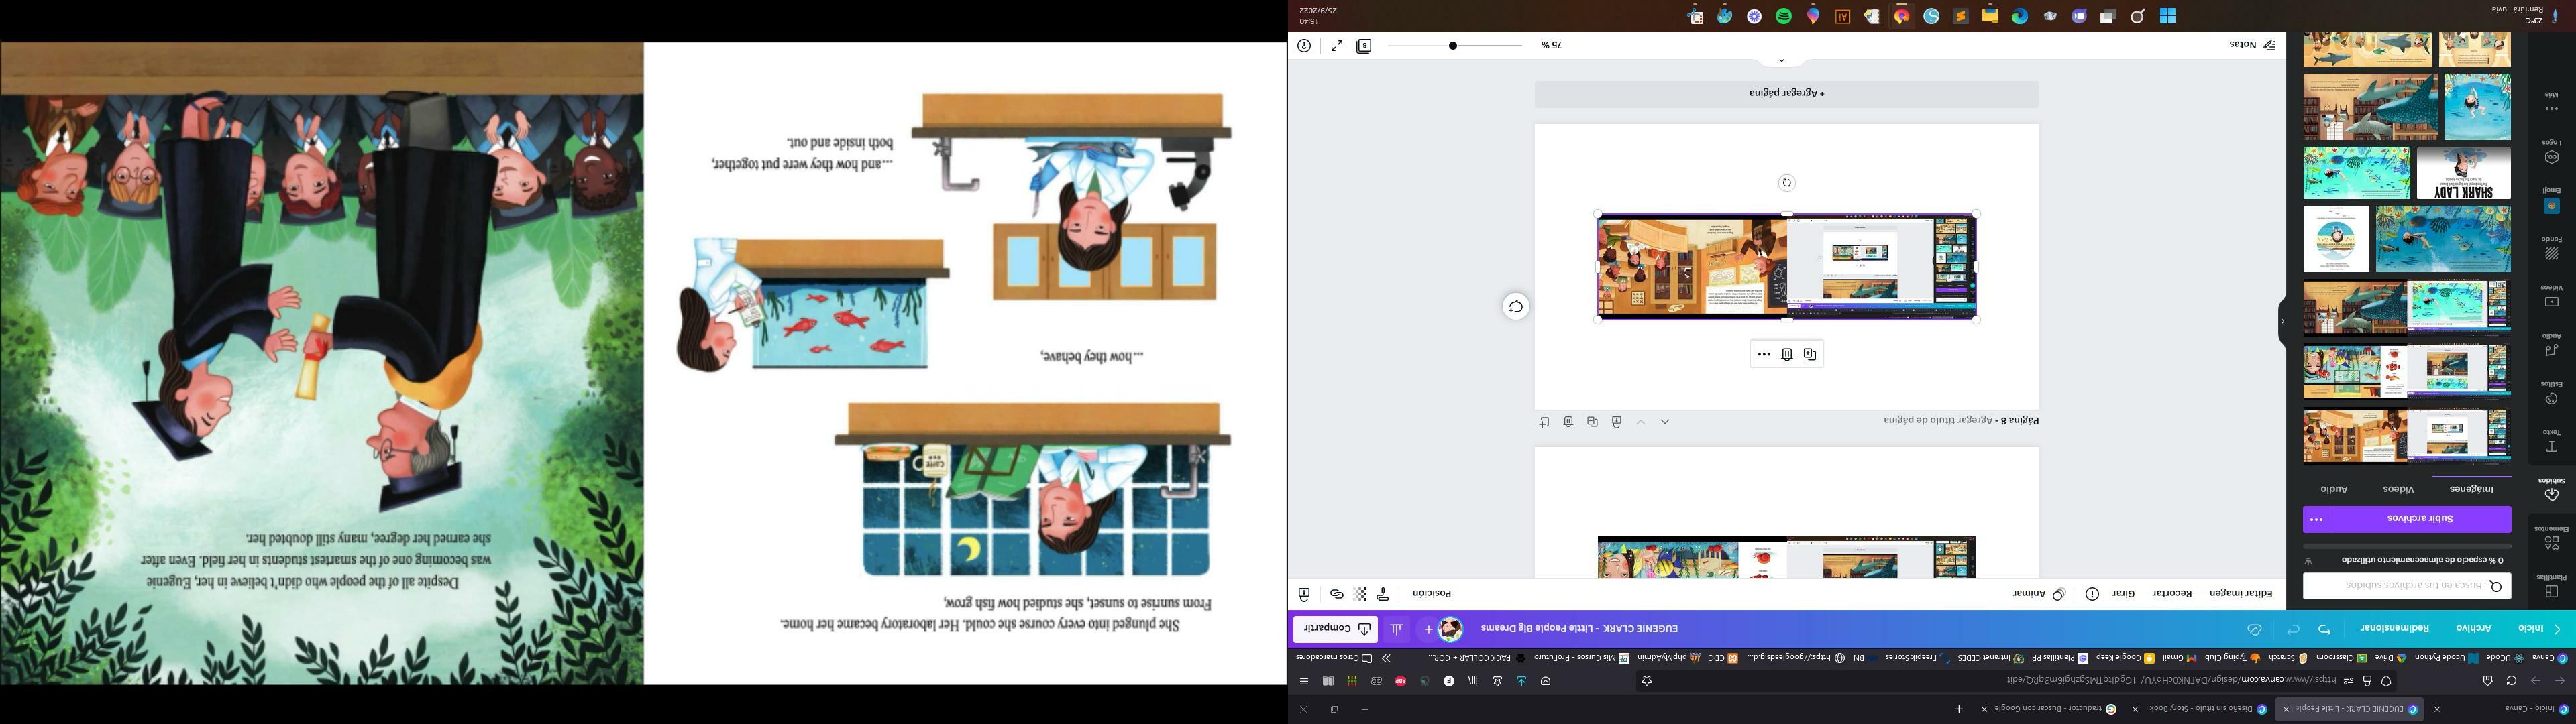This screenshot has height=724, width=2576.
Task: Open the grid view pages icon
Action: coord(1364,46)
